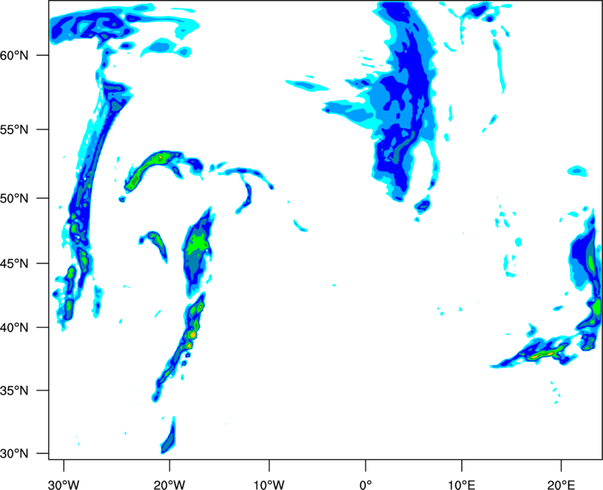Click the 55°N latitude label
Screen dimensions: 603x490
point(14,129)
